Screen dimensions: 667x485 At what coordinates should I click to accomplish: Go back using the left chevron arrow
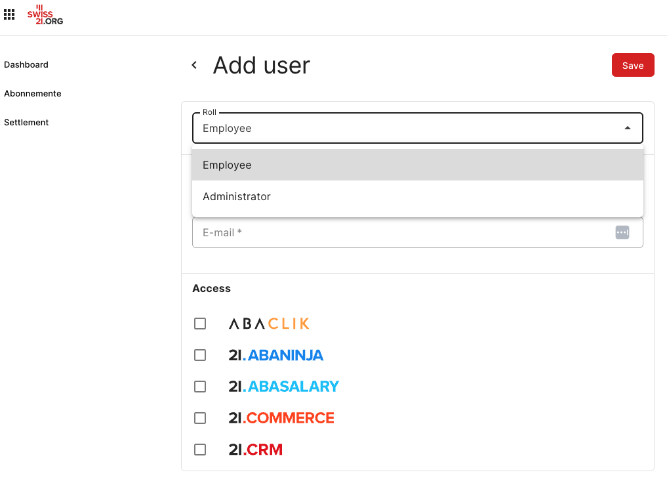pos(194,65)
